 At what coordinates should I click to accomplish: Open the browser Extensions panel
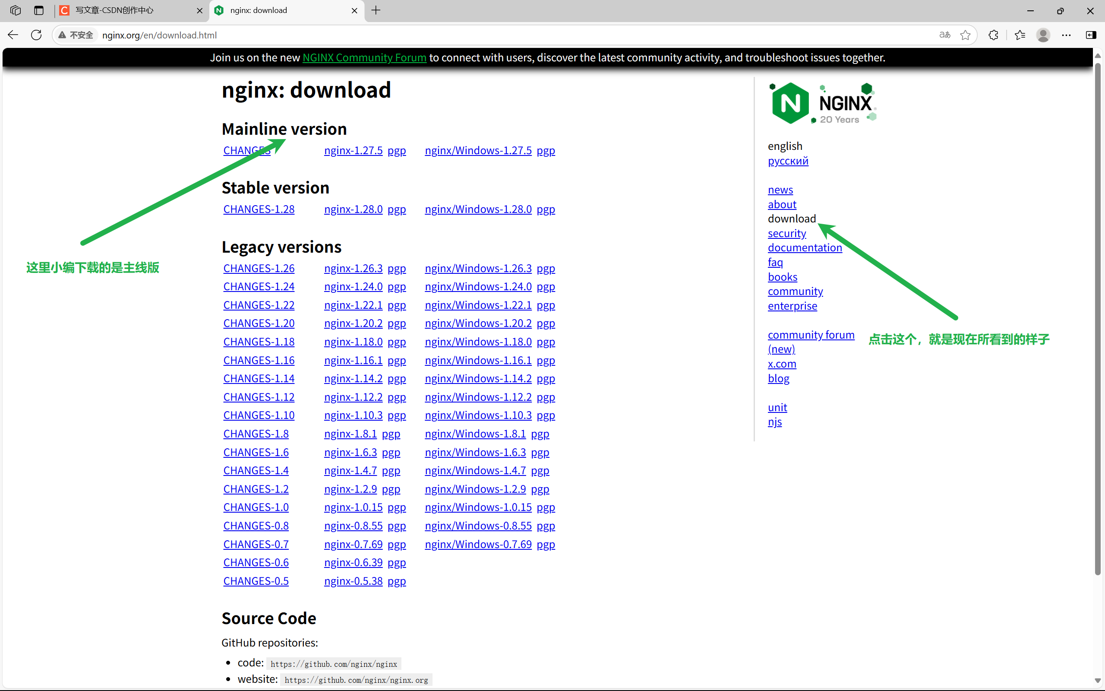993,35
